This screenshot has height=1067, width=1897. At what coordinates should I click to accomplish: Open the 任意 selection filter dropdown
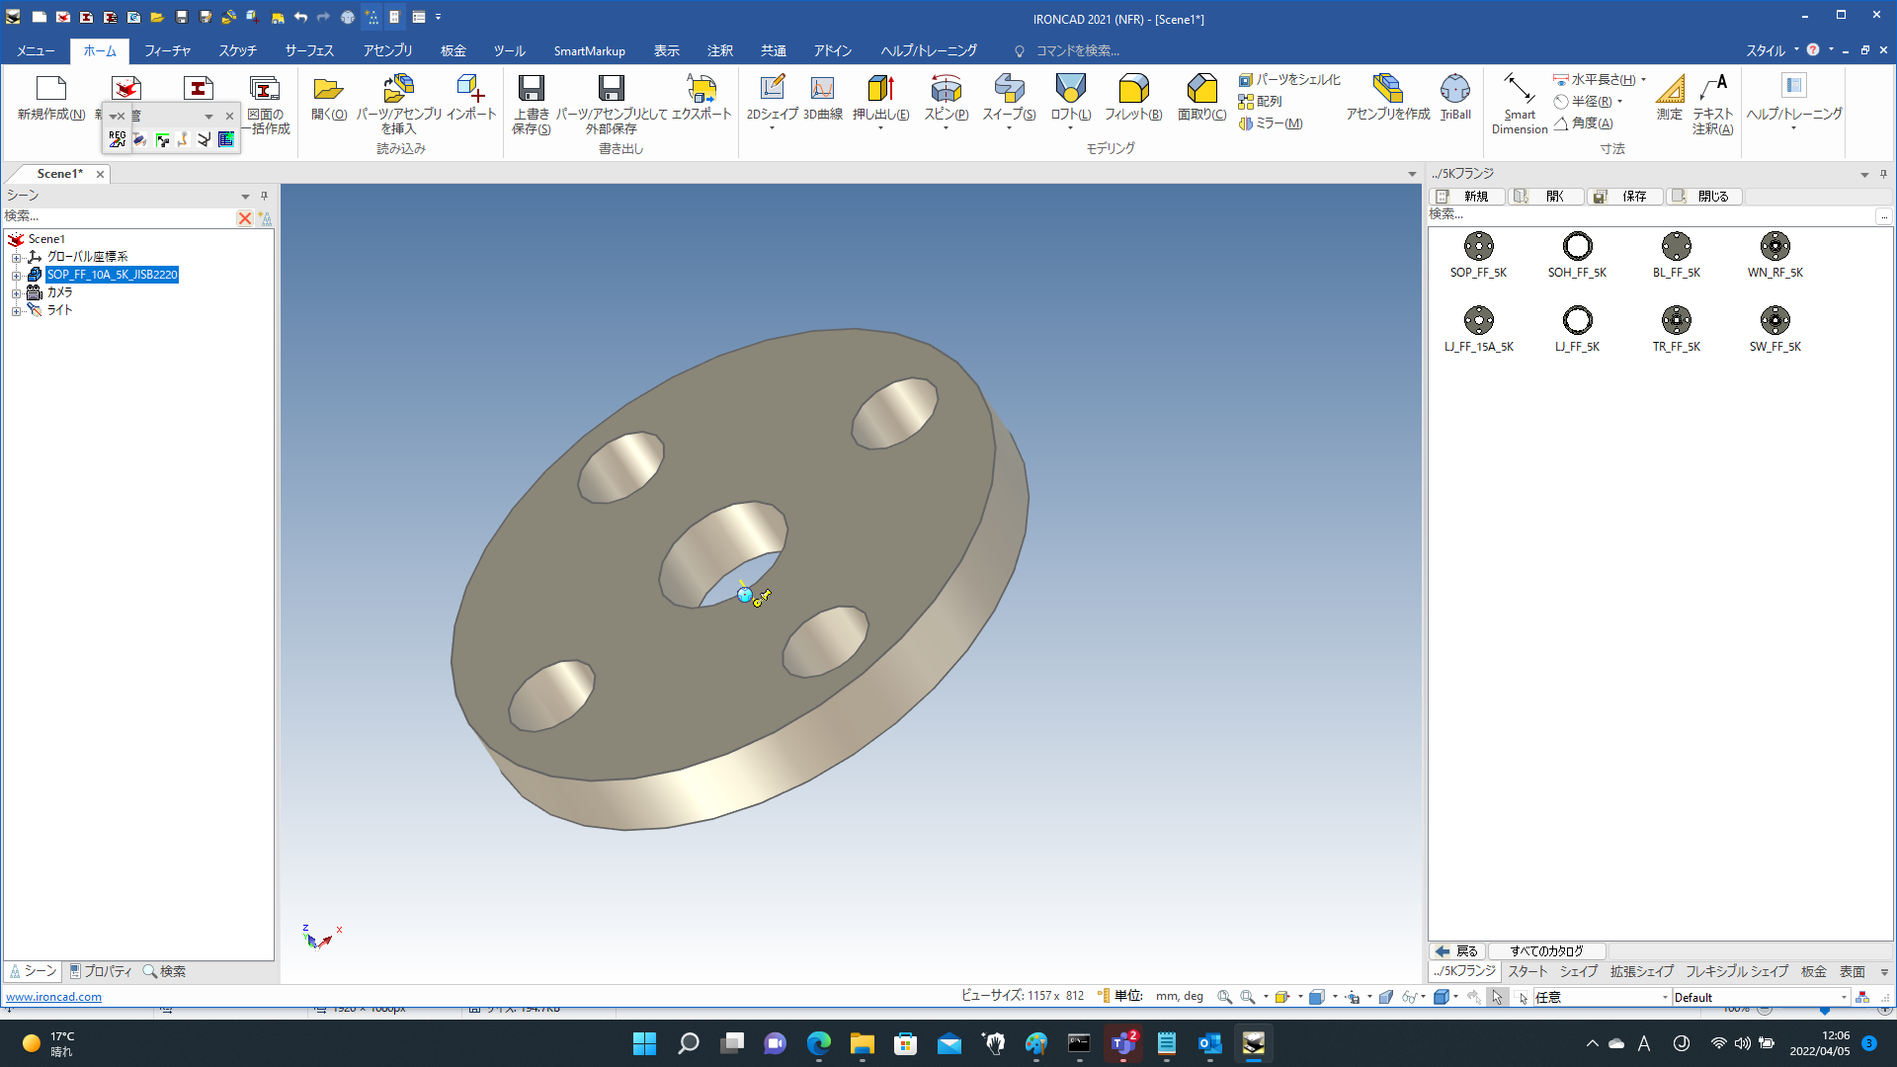1665,998
